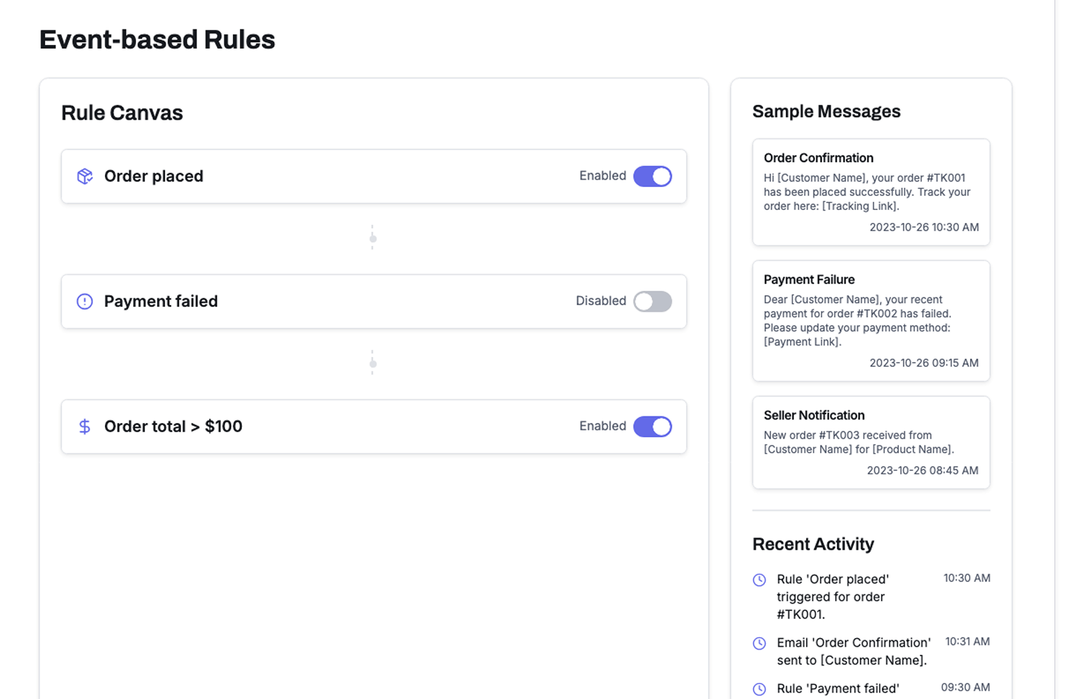
Task: Click the Order total > $100 rule label
Action: coord(173,427)
